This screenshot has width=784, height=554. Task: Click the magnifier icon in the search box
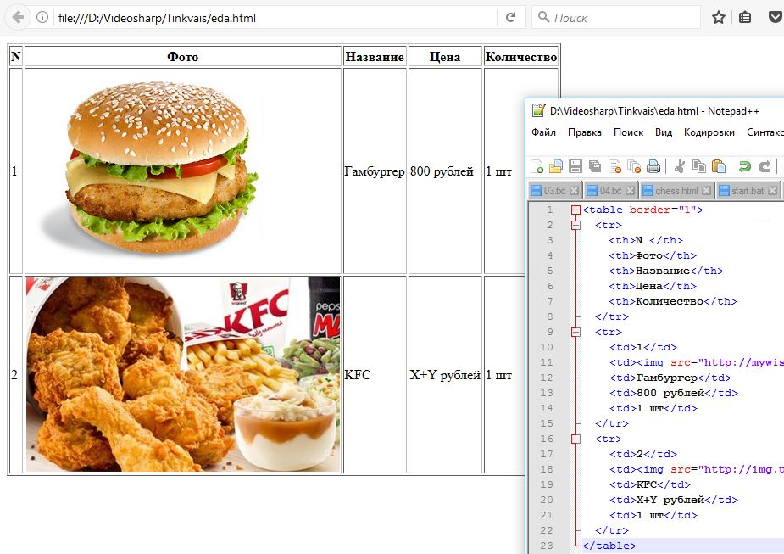pyautogui.click(x=543, y=17)
